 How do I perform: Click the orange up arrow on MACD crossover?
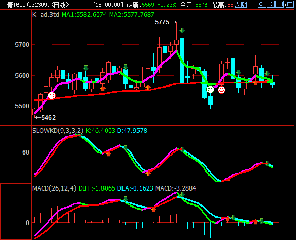coord(153,209)
